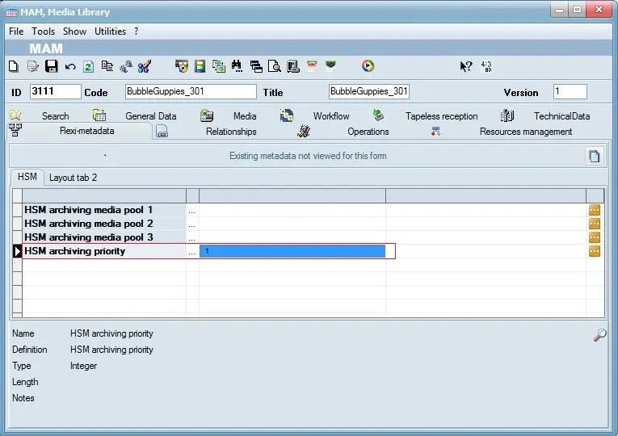Select the HSM archiving media pool 3 row

(x=89, y=237)
